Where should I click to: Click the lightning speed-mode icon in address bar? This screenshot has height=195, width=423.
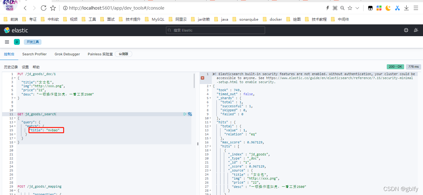point(328,8)
